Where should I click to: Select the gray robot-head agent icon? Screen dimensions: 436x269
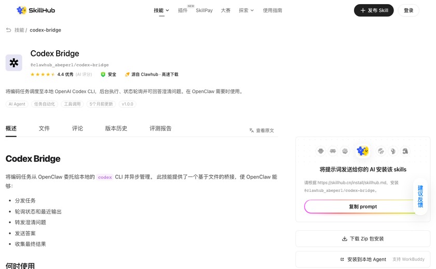(321, 151)
